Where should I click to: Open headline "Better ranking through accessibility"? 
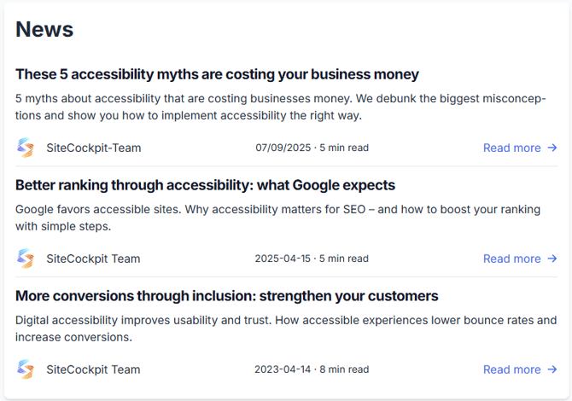pos(205,185)
